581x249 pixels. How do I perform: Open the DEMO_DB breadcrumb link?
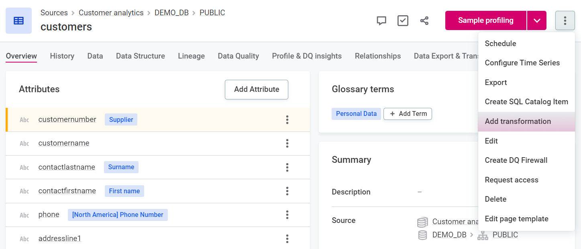pyautogui.click(x=171, y=13)
